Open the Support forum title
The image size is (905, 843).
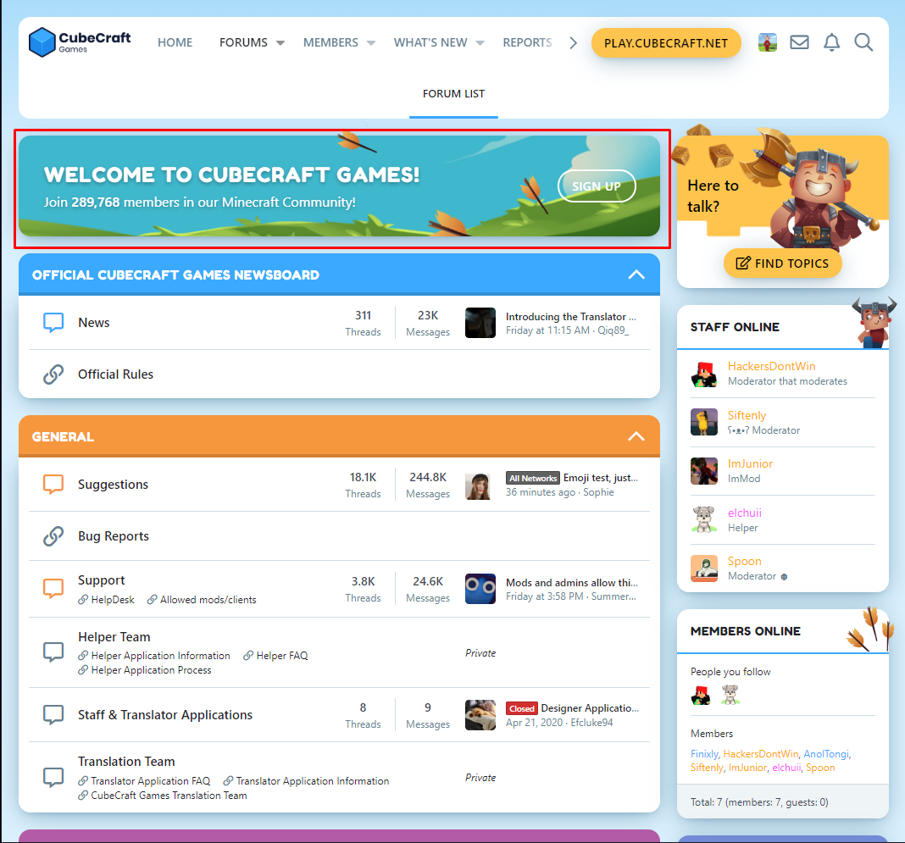102,580
